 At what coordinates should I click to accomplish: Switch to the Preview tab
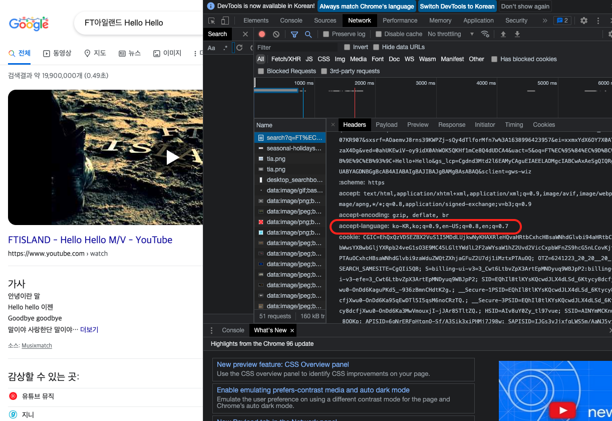pyautogui.click(x=418, y=125)
